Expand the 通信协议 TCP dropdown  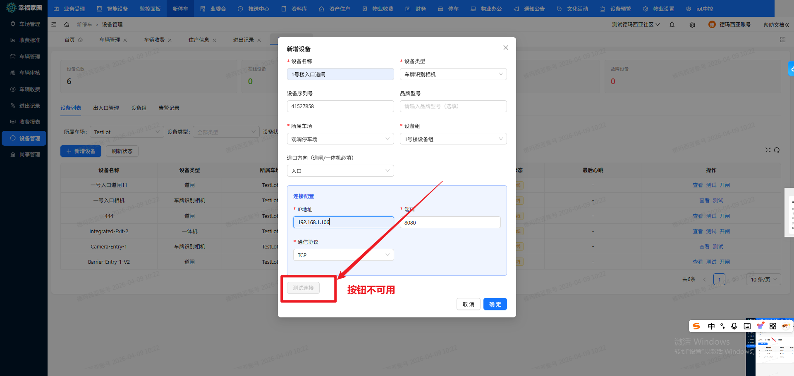[343, 255]
